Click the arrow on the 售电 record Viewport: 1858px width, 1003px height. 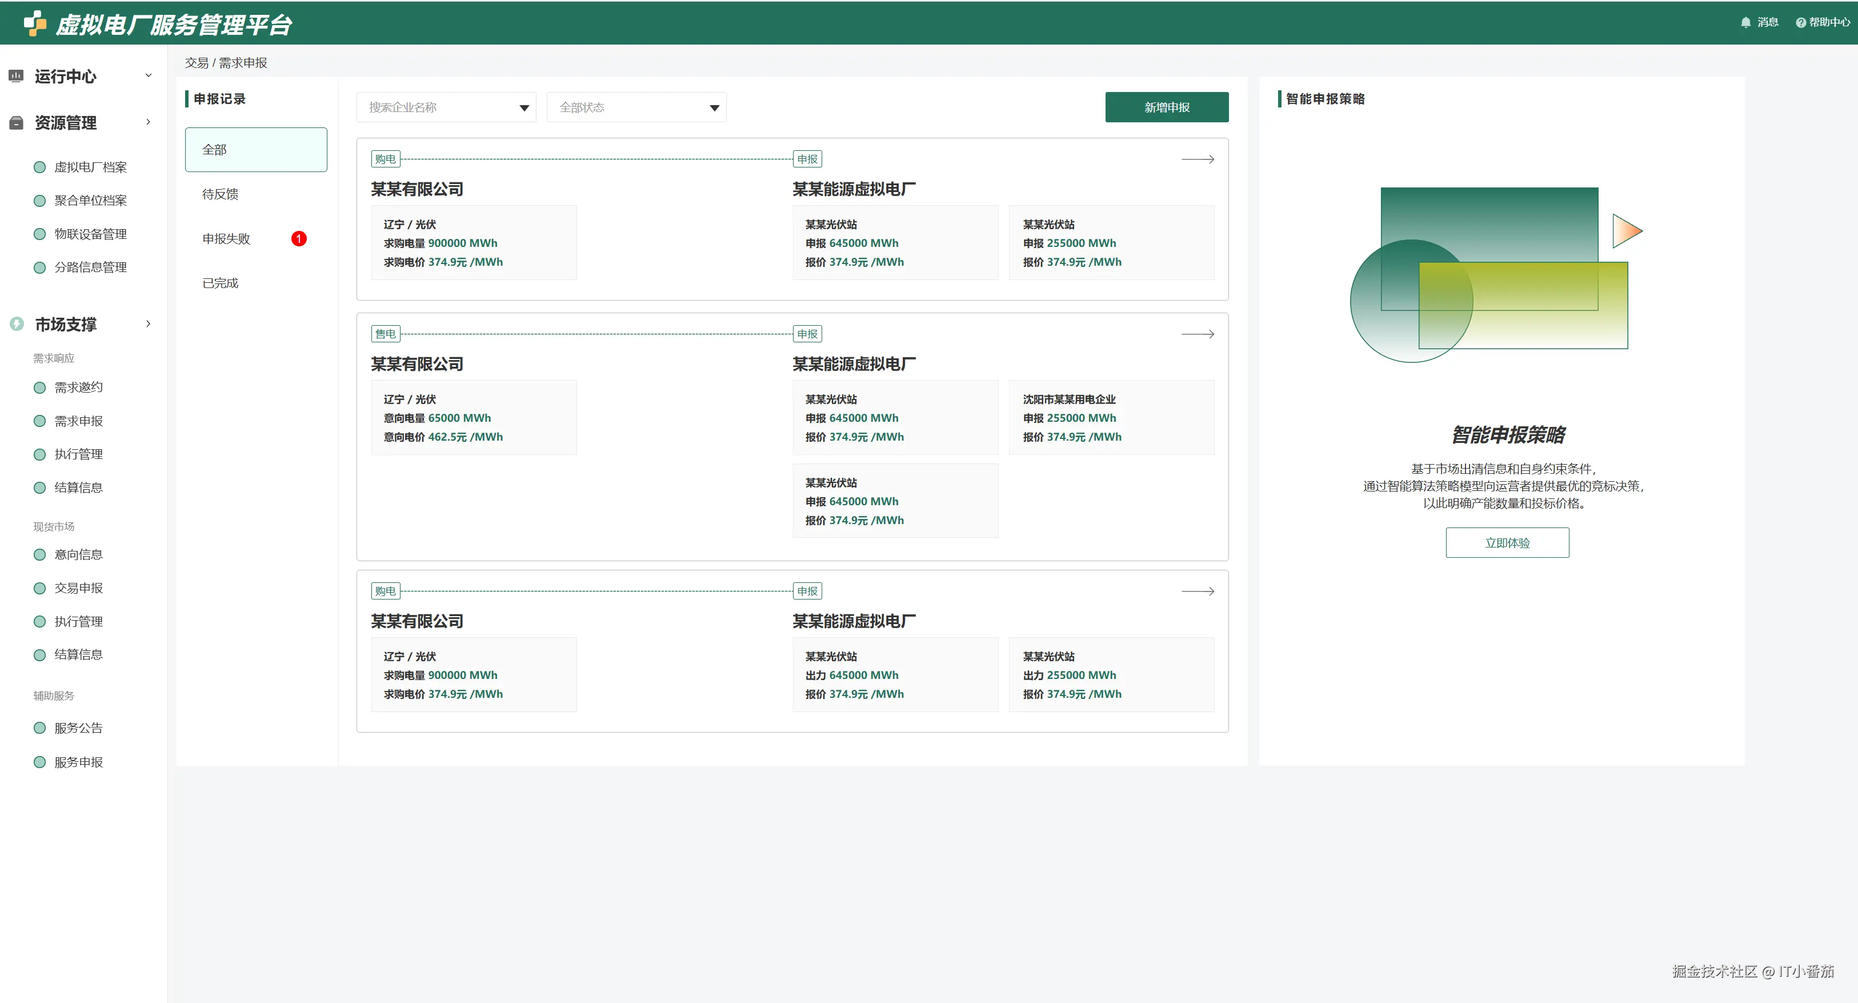[x=1198, y=334]
